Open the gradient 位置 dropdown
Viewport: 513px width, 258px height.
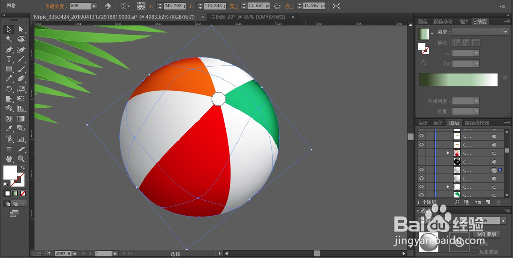pyautogui.click(x=476, y=111)
